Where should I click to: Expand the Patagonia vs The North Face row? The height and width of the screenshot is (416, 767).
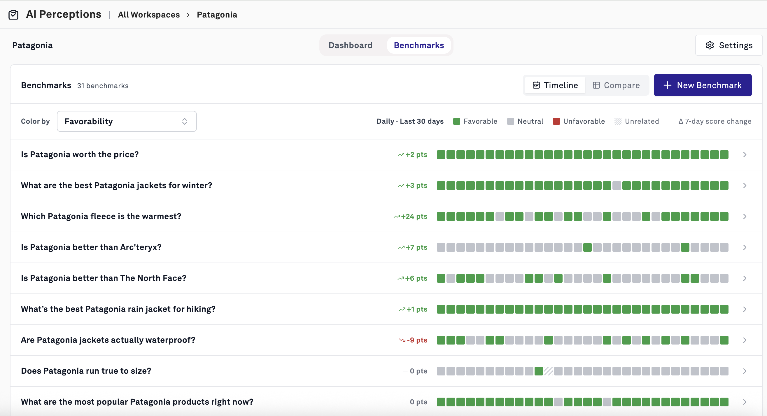(x=744, y=279)
